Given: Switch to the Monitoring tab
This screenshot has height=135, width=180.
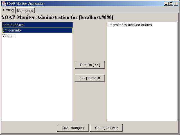Looking at the screenshot, I should click(25, 10).
